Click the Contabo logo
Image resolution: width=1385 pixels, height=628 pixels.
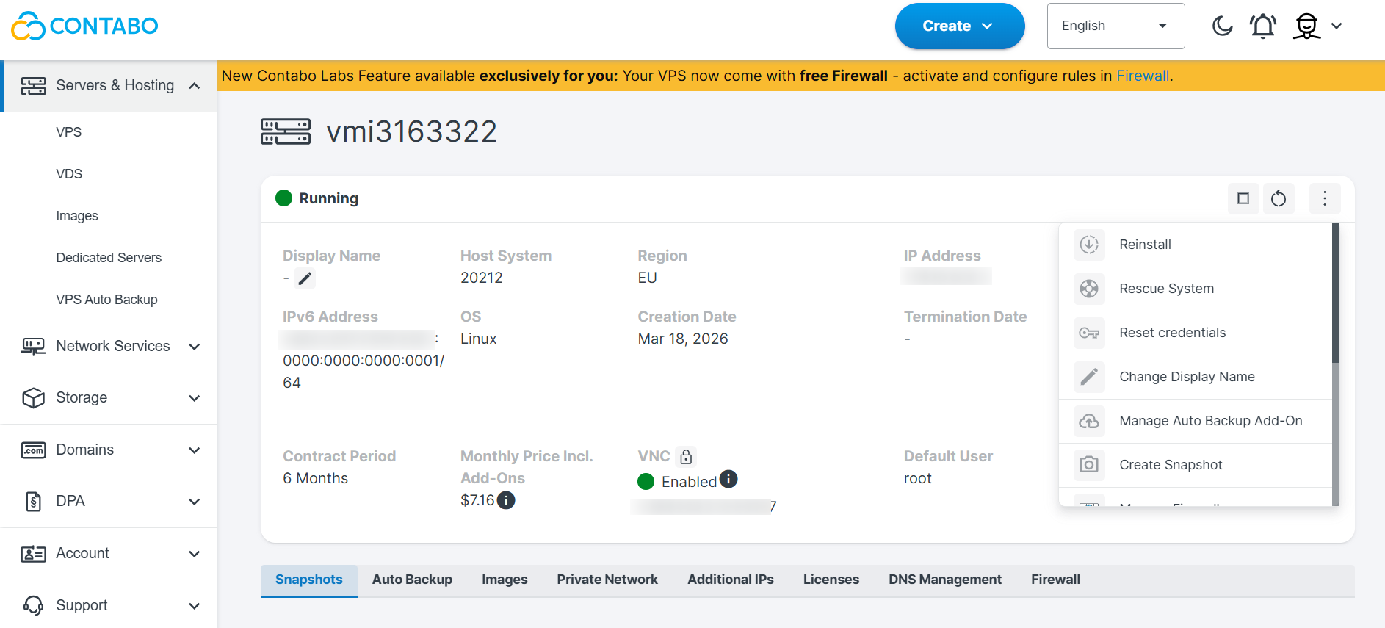pos(84,26)
